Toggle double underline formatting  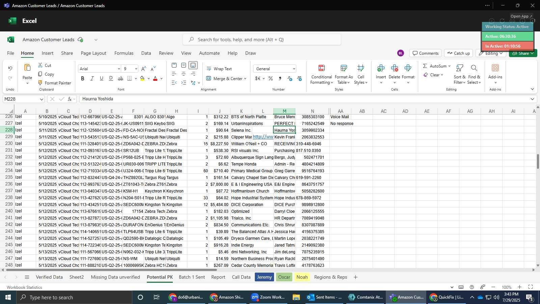111,78
